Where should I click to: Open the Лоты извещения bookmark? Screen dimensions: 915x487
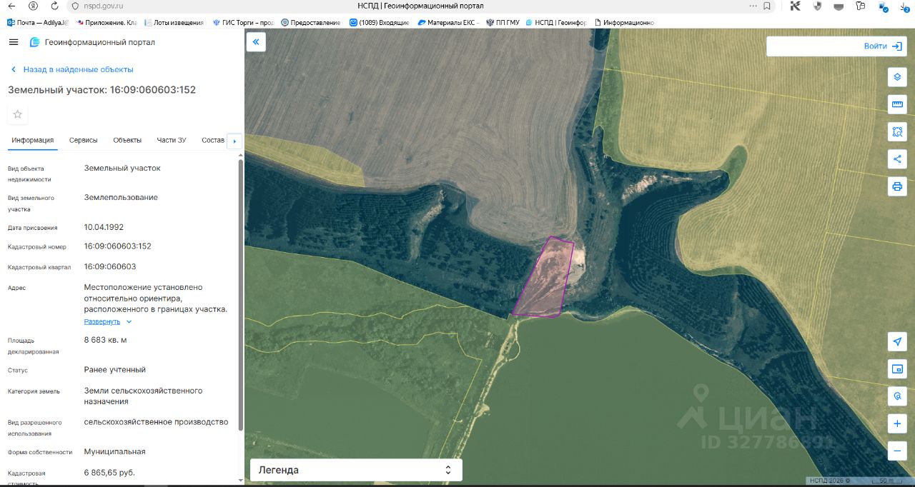tap(174, 23)
